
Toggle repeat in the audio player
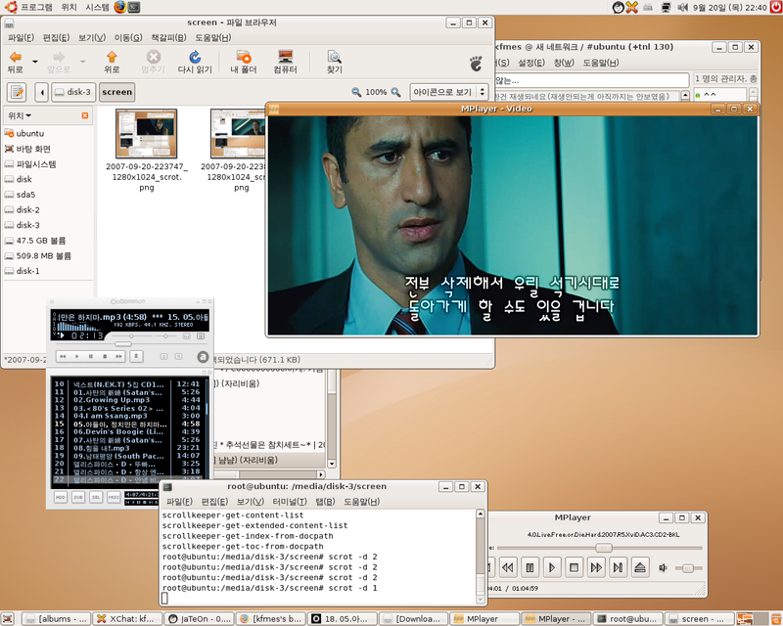[x=178, y=356]
